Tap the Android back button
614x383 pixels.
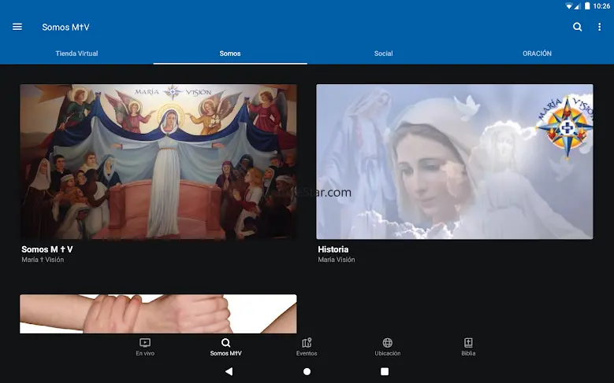(x=229, y=371)
